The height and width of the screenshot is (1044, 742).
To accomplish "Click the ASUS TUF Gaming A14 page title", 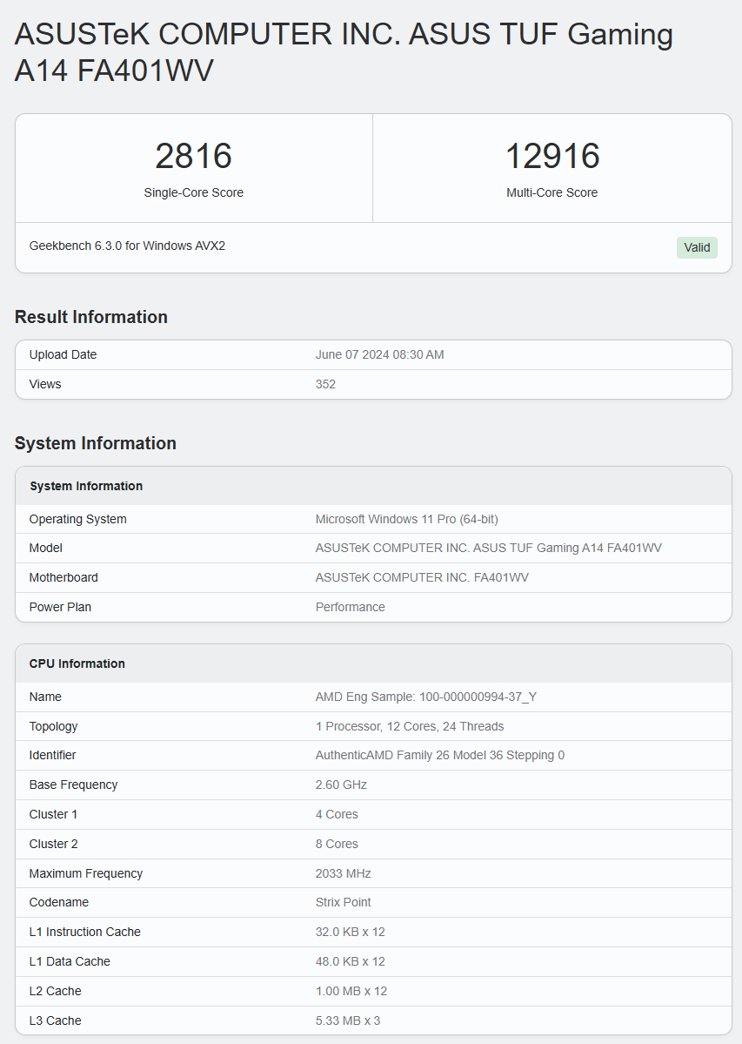I will pos(344,52).
